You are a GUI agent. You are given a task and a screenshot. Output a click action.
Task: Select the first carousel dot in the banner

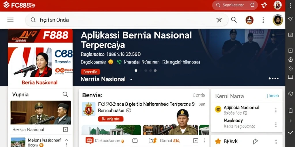click(x=136, y=71)
